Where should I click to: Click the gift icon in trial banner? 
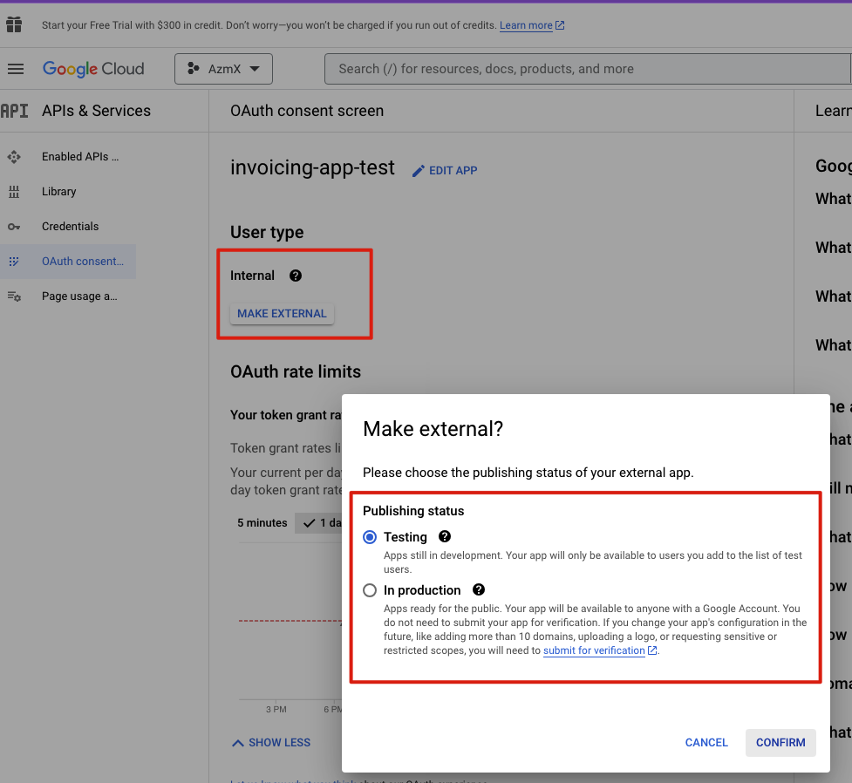[x=14, y=24]
